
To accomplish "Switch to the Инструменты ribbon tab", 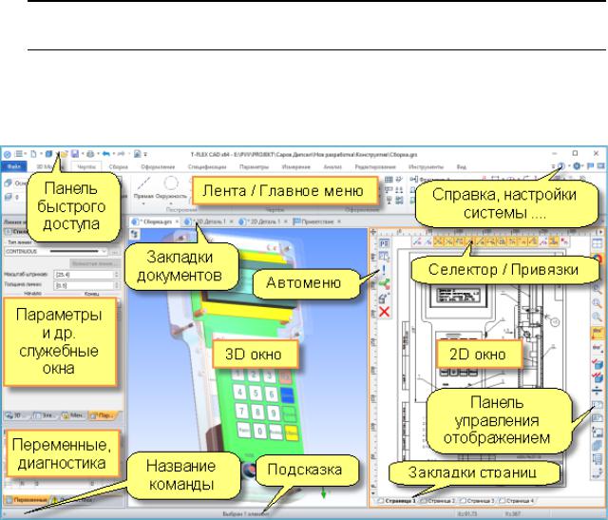I will [x=426, y=167].
